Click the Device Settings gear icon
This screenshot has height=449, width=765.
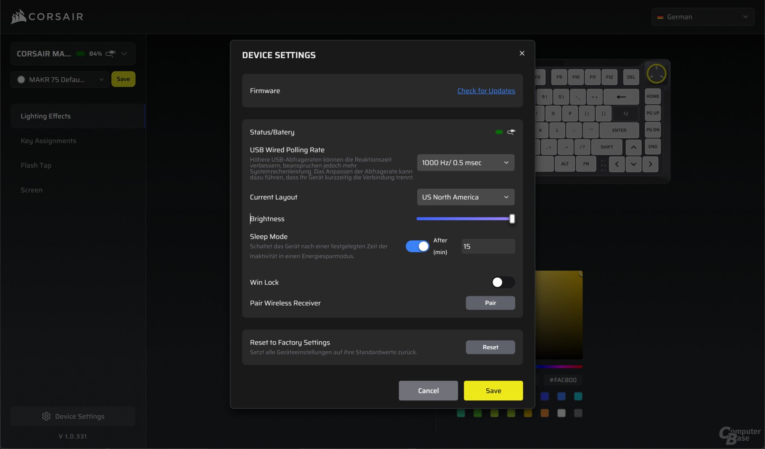(x=46, y=416)
